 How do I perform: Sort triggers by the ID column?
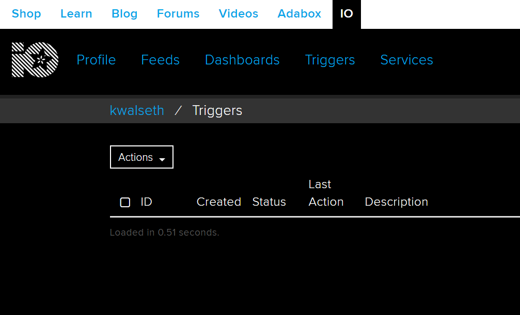(146, 202)
